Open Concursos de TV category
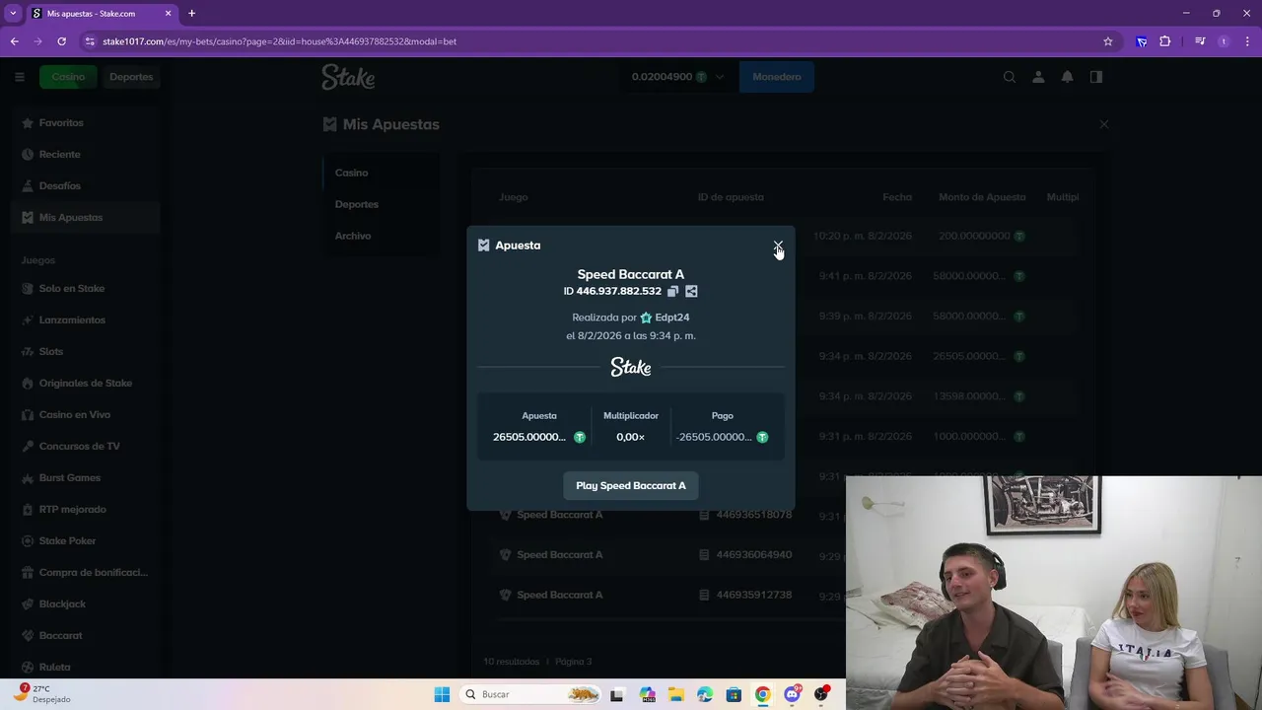Image resolution: width=1262 pixels, height=710 pixels. click(x=83, y=447)
